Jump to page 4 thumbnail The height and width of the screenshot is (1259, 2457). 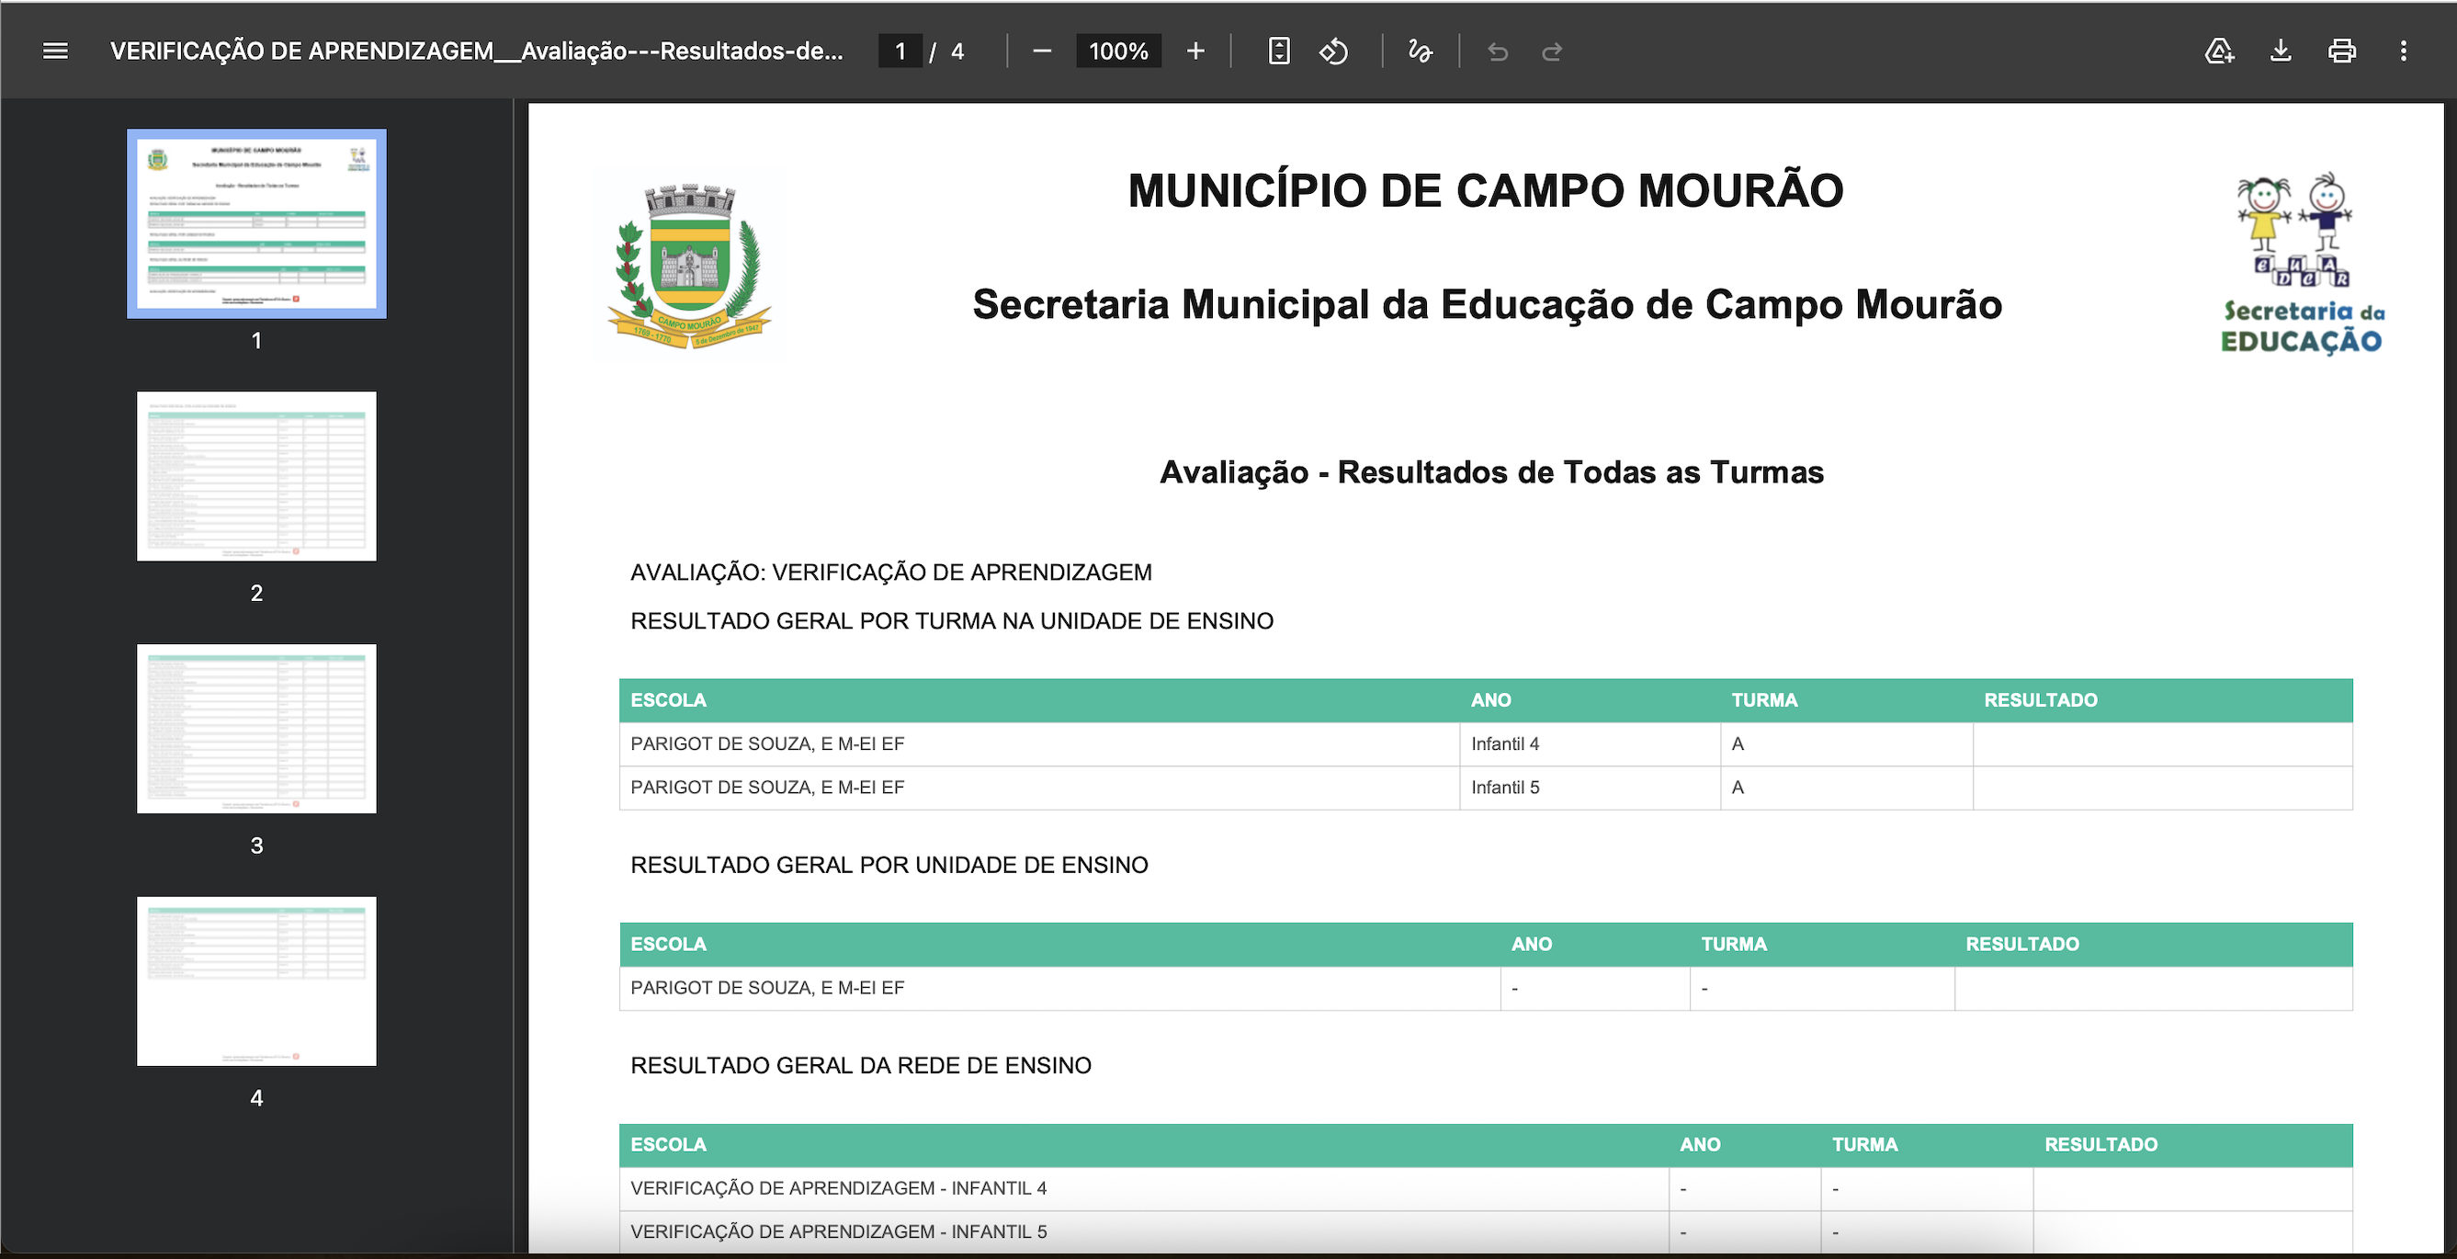(x=256, y=981)
